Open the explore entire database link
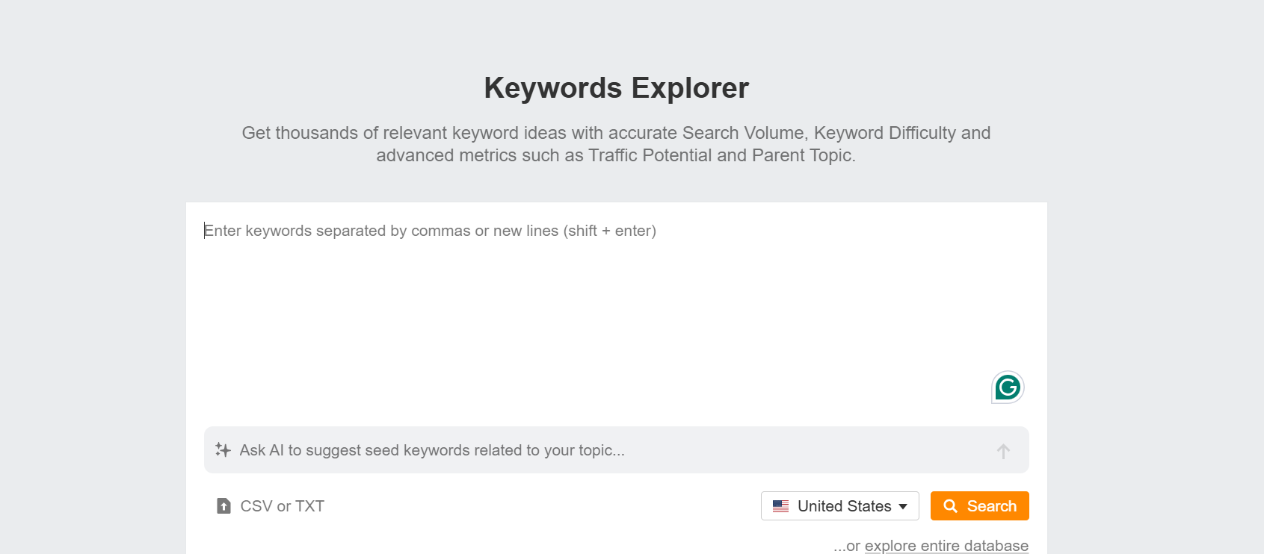Viewport: 1264px width, 554px height. [946, 546]
